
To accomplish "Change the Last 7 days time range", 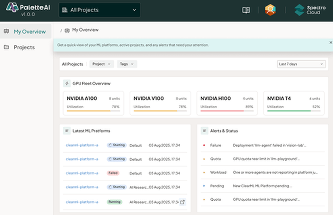I will pos(301,64).
